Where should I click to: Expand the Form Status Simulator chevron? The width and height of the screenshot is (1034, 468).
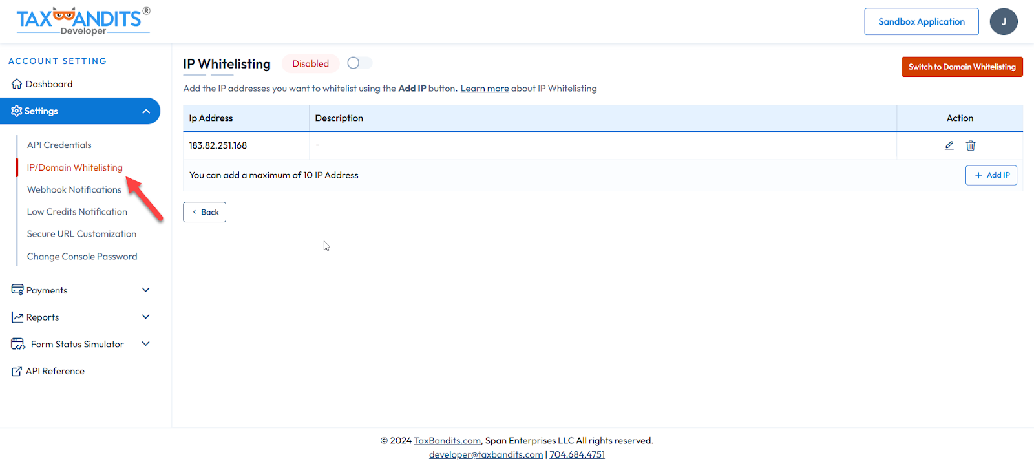click(x=145, y=344)
